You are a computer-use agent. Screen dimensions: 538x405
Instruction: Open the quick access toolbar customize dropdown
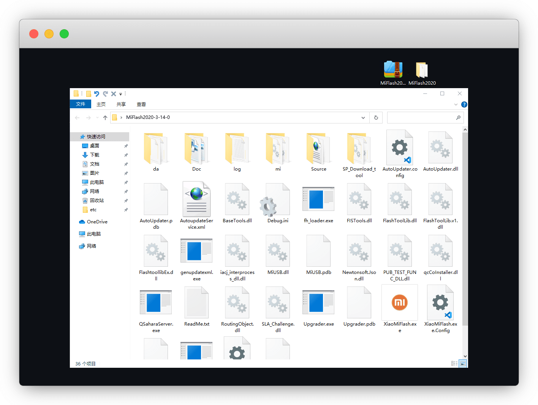[x=121, y=94]
